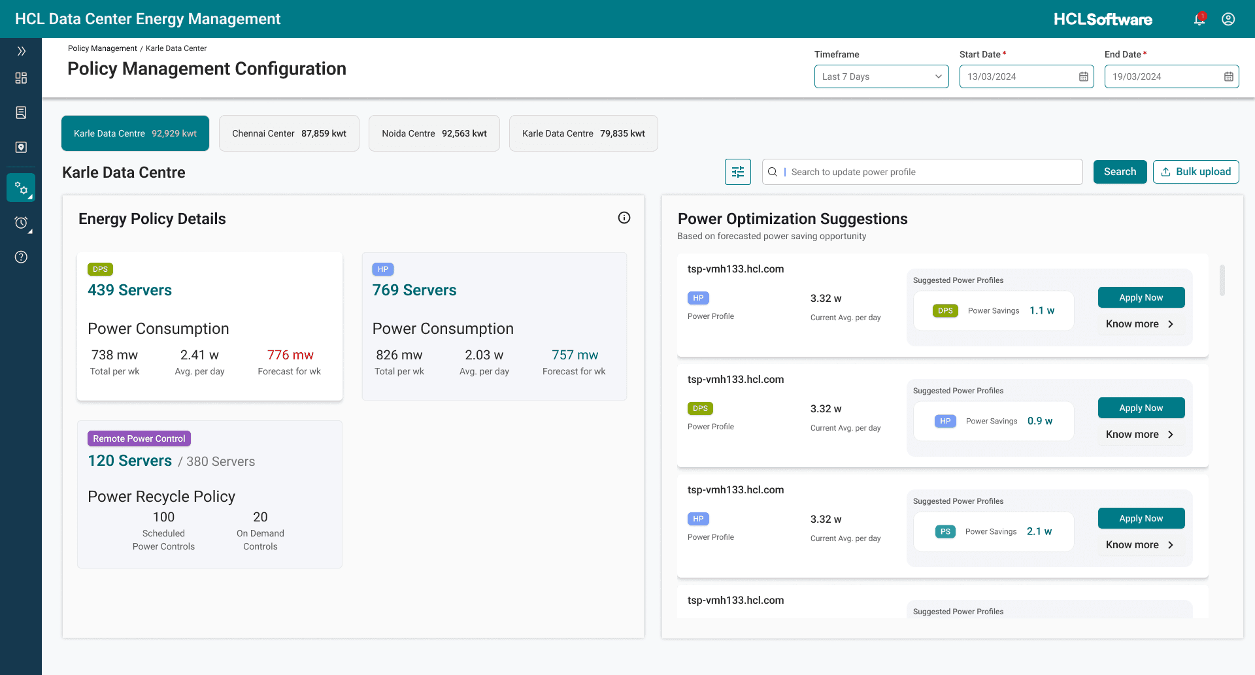
Task: Select the policy settings gears sidebar icon
Action: 21,188
